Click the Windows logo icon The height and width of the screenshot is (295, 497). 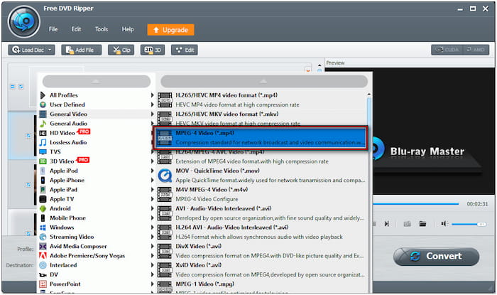pos(43,227)
